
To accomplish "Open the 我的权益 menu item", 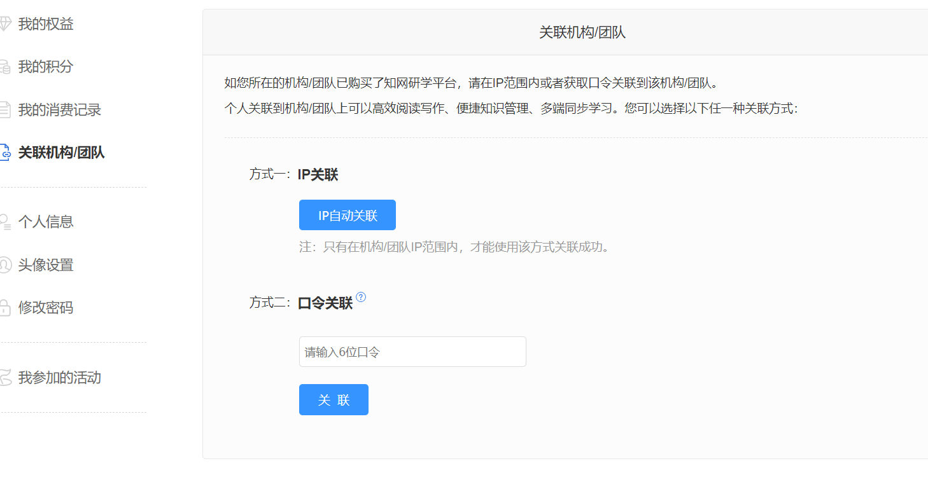I will coord(46,24).
